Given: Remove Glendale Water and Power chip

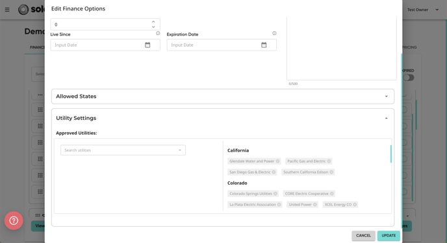Looking at the screenshot, I should pyautogui.click(x=277, y=161).
